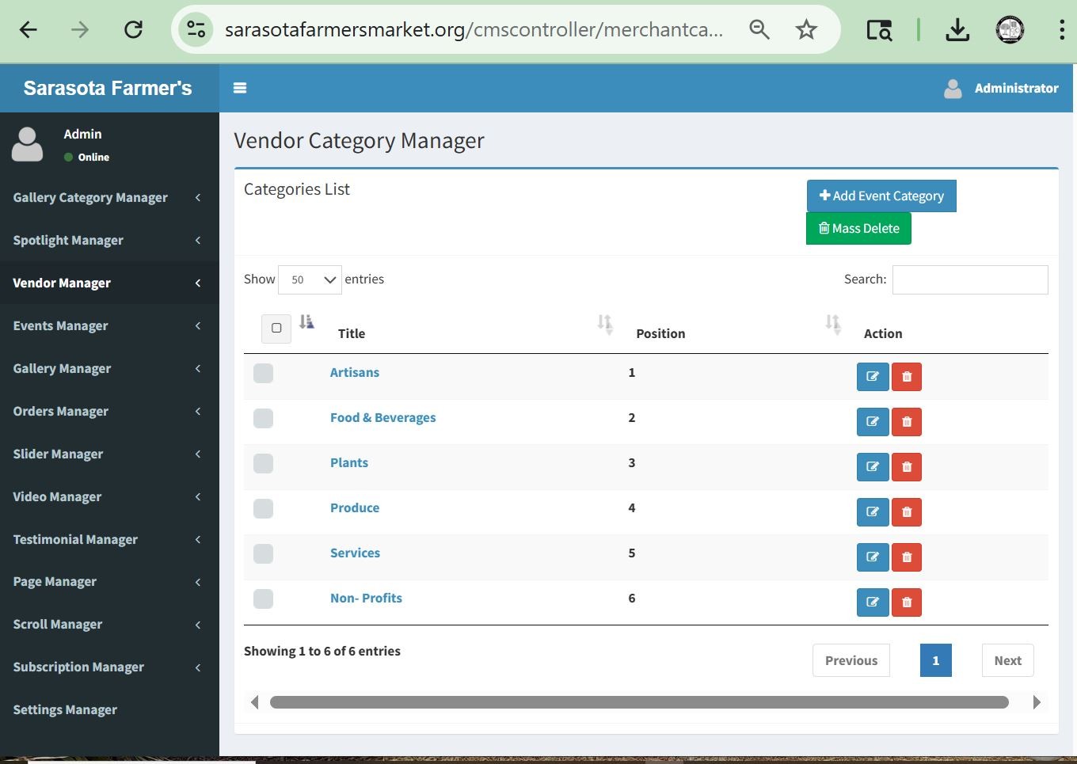This screenshot has height=764, width=1077.
Task: Toggle the hamburger sidebar menu icon
Action: (240, 88)
